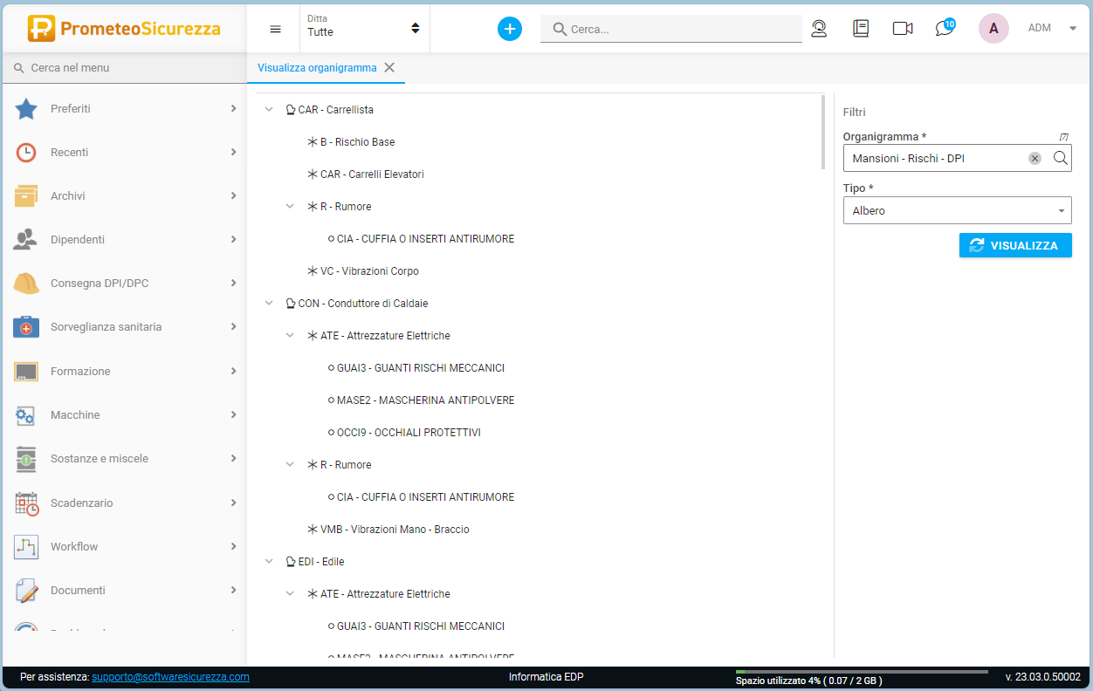Select the Macchine menu label

click(75, 414)
